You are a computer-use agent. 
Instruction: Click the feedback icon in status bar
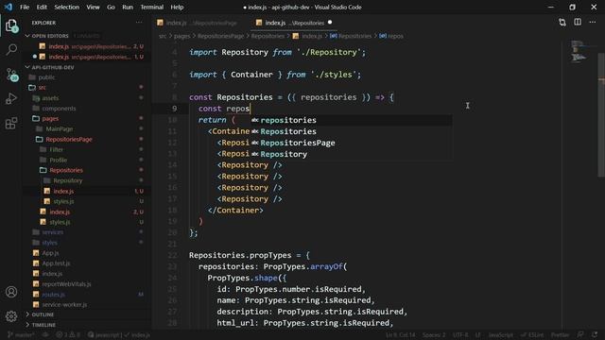point(580,334)
